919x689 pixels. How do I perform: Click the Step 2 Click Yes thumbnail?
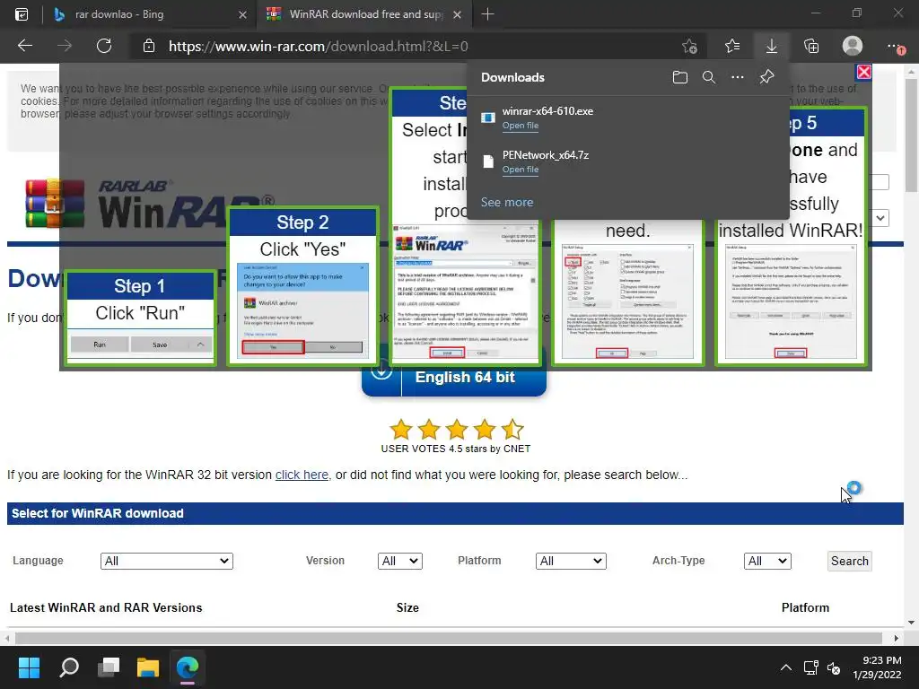(302, 286)
